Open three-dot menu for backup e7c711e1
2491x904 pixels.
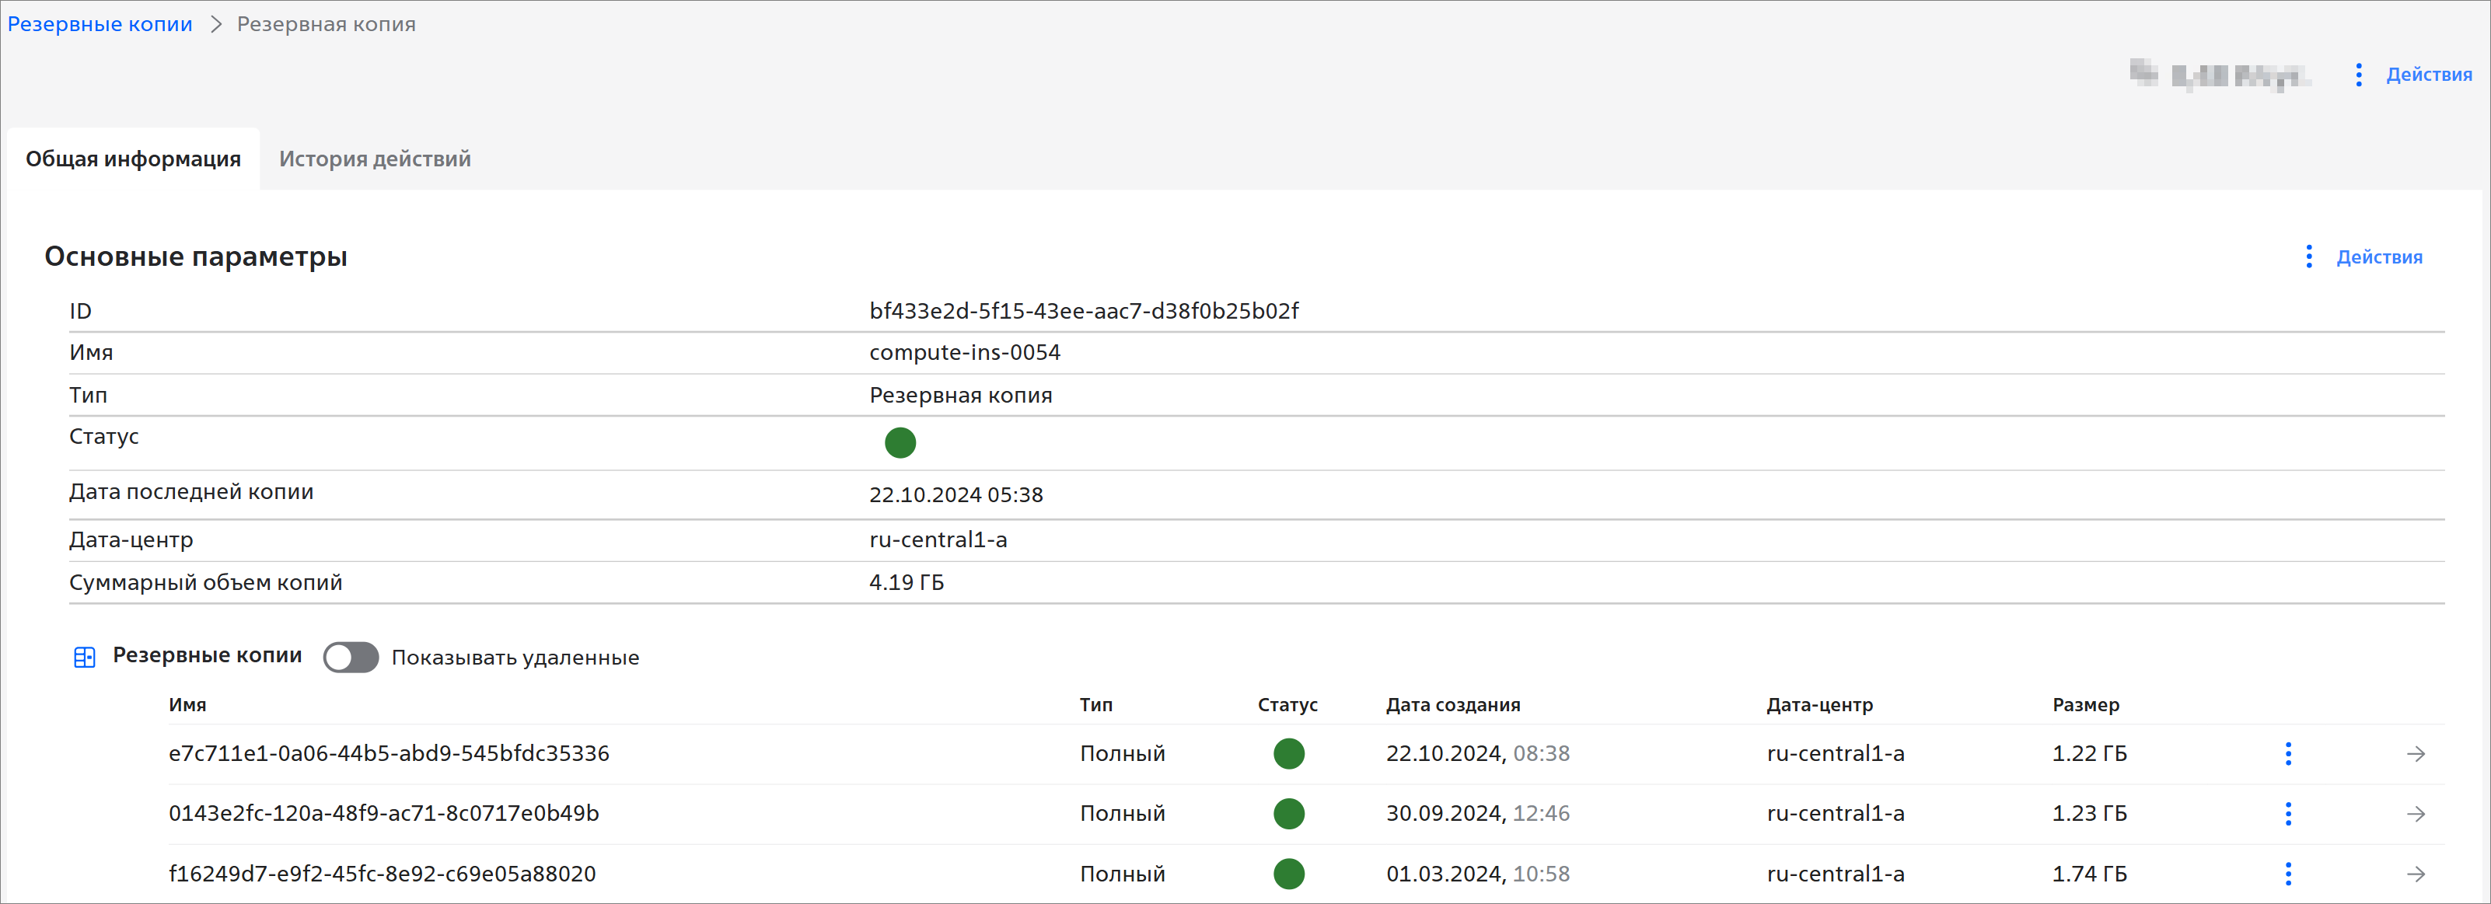2288,753
